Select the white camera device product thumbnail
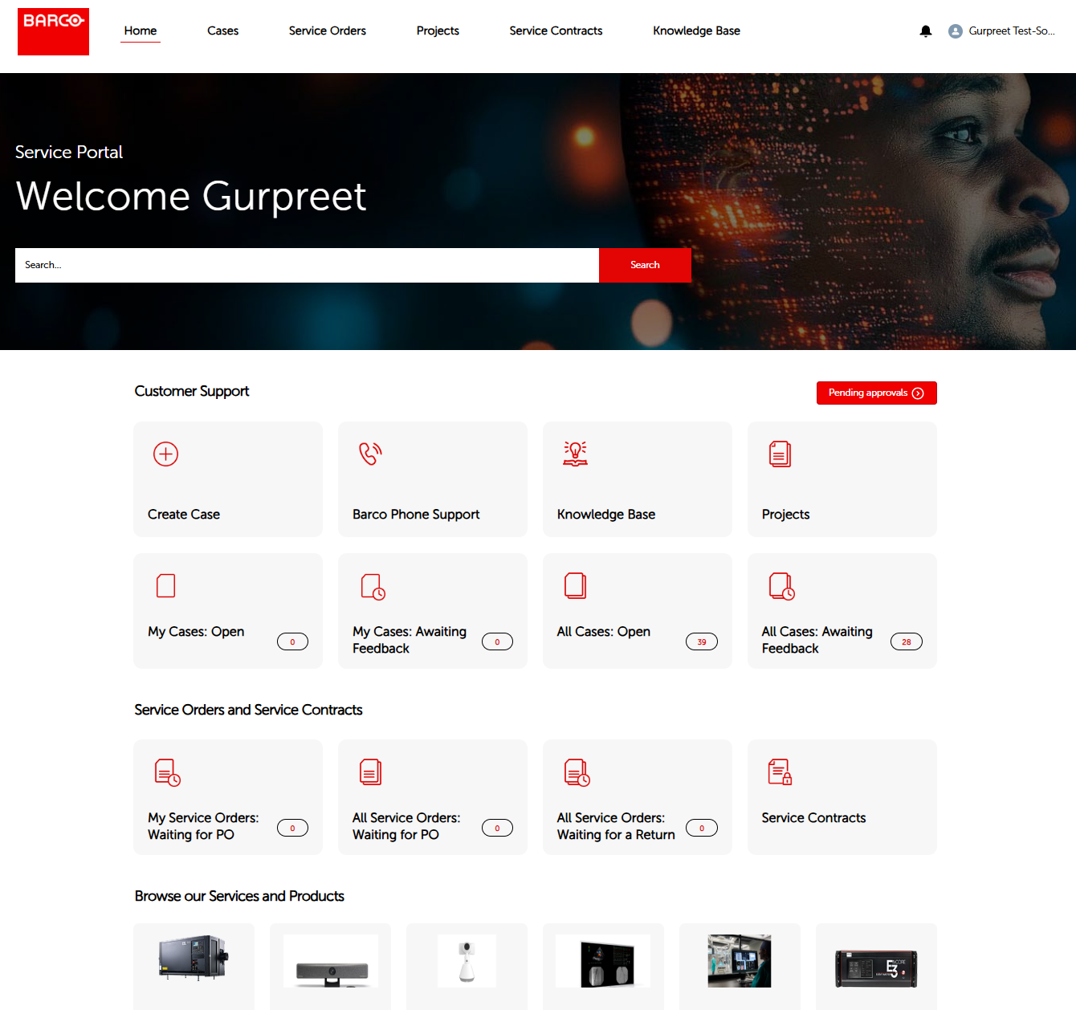Screen dimensions: 1076x1010 pos(467,961)
